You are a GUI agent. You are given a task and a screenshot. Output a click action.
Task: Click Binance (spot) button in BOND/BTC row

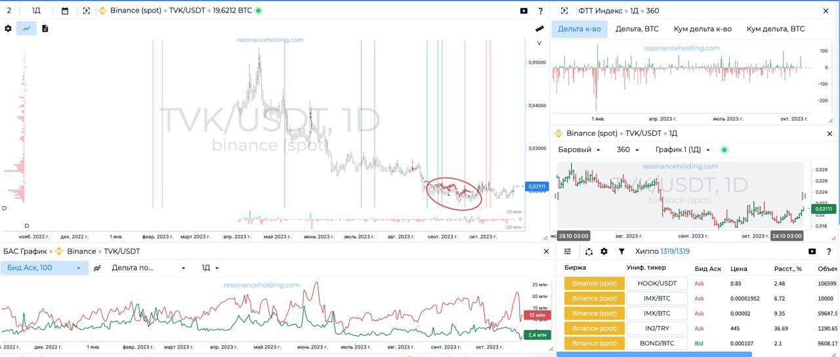tap(594, 343)
